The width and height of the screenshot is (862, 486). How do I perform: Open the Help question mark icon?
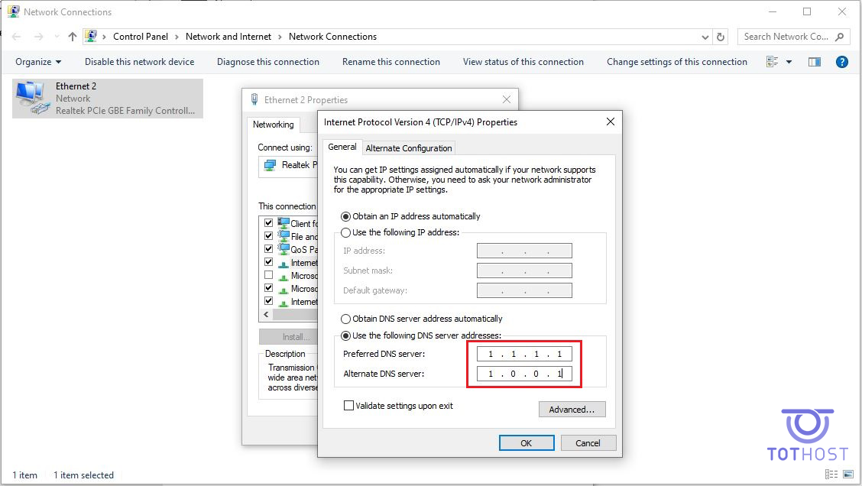click(842, 62)
